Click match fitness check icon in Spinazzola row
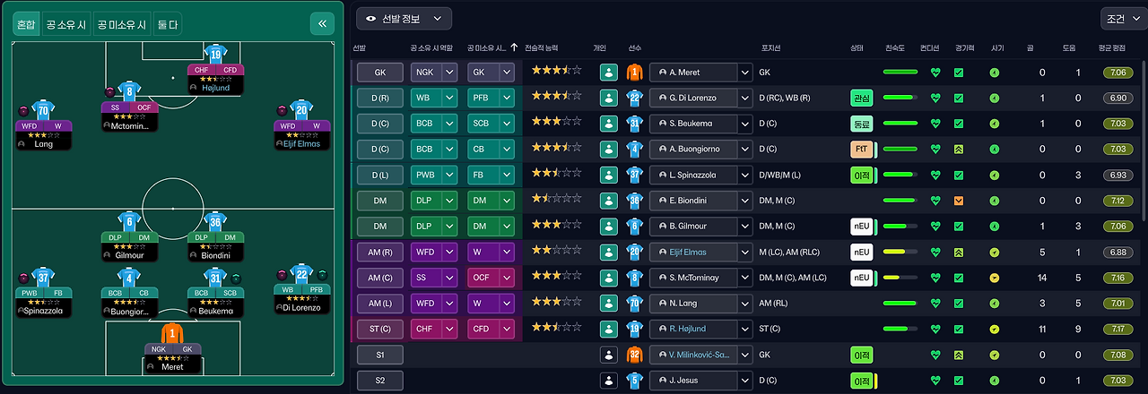The width and height of the screenshot is (1148, 394). coord(959,175)
